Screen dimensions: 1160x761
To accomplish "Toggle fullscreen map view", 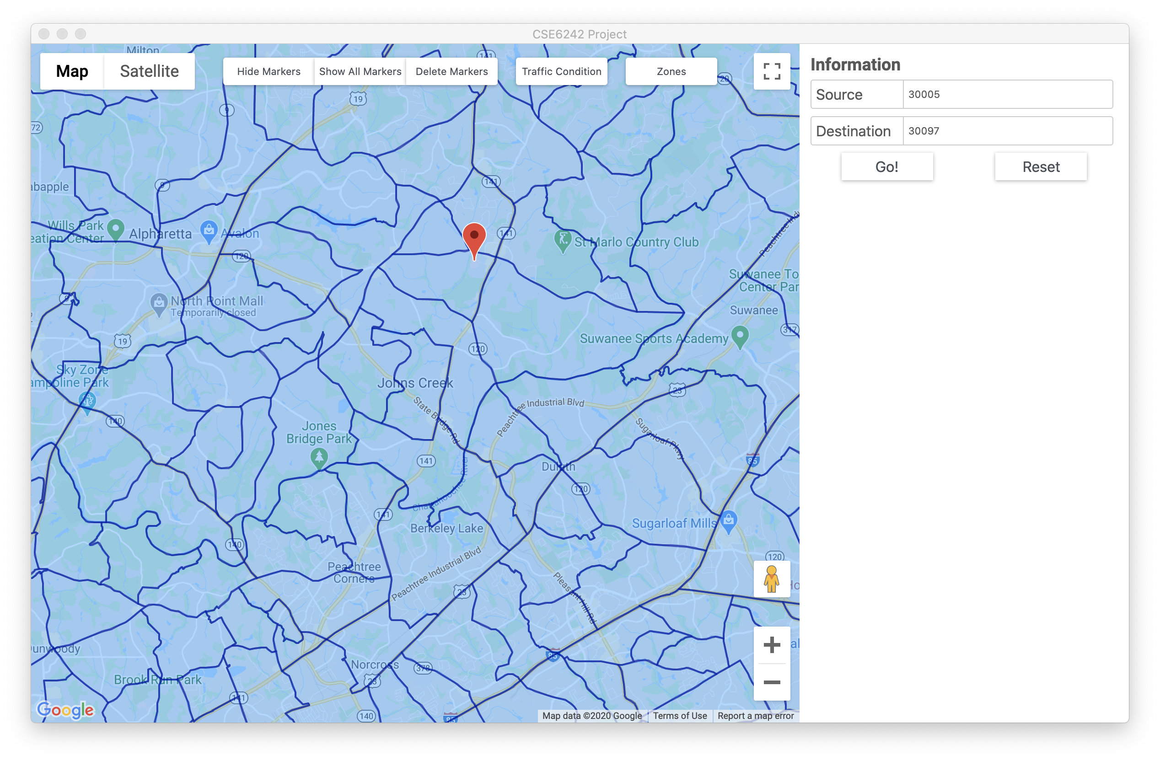I will [x=771, y=72].
